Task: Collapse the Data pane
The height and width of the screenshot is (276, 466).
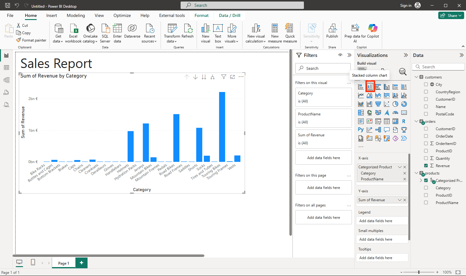Action: pyautogui.click(x=461, y=55)
